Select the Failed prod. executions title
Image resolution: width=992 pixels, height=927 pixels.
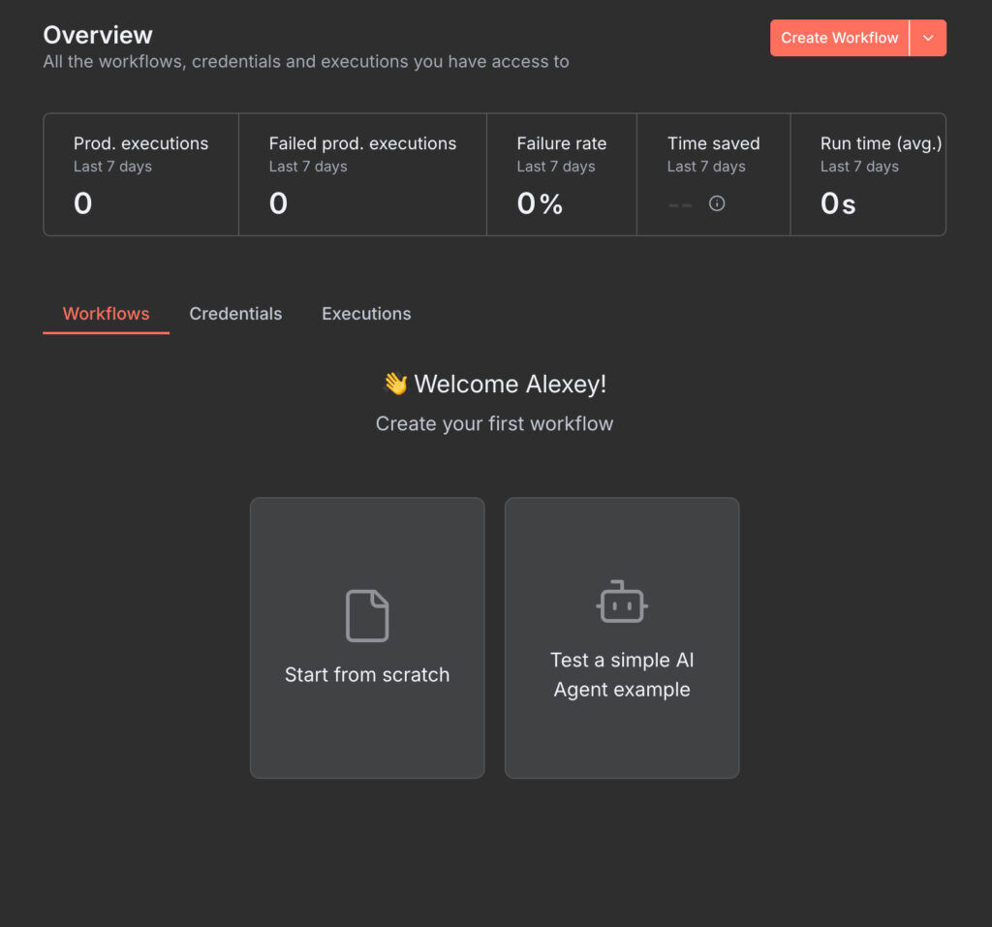(x=362, y=143)
